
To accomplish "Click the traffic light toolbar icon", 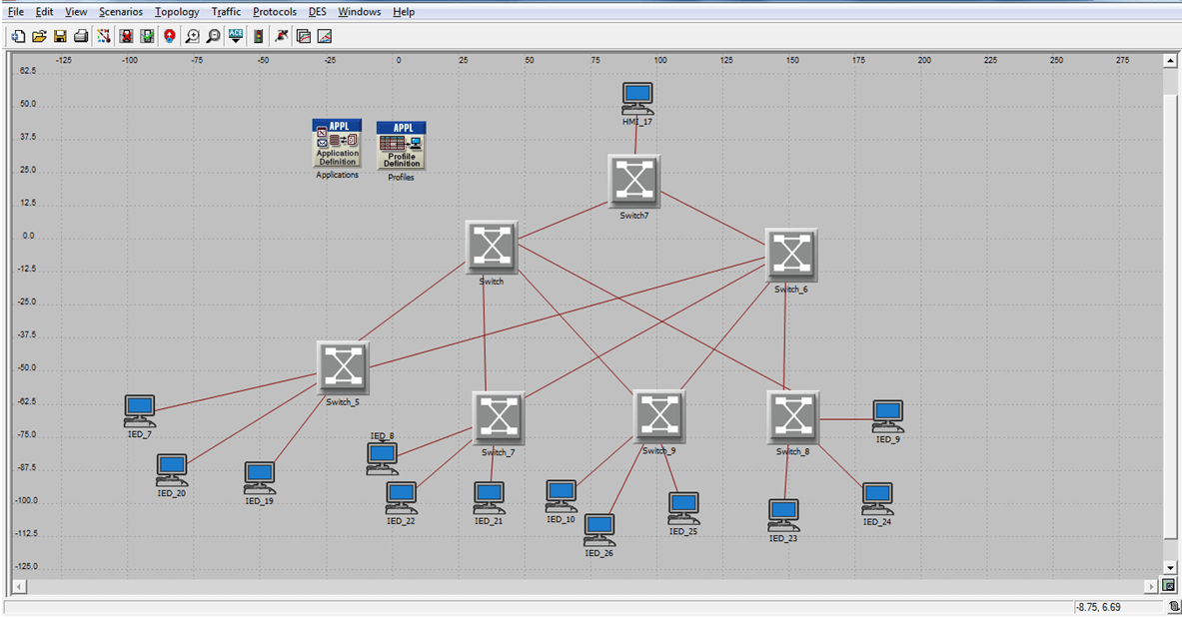I will (x=258, y=36).
